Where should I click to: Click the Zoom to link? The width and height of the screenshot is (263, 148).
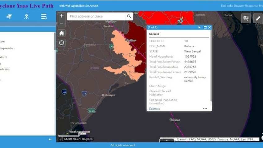click(154, 109)
